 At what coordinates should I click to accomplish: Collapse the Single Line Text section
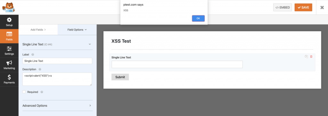click(90, 44)
